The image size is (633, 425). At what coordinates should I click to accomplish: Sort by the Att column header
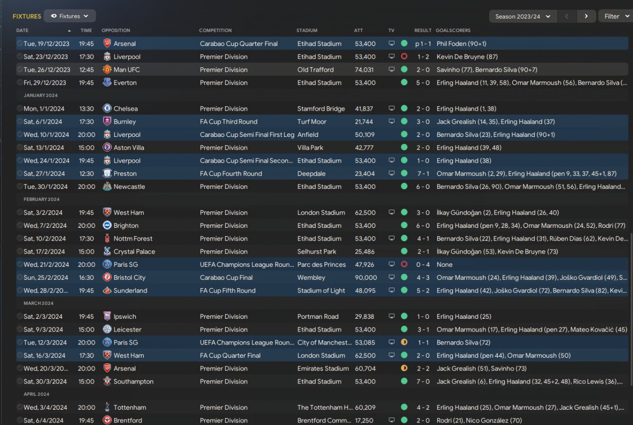pos(359,31)
